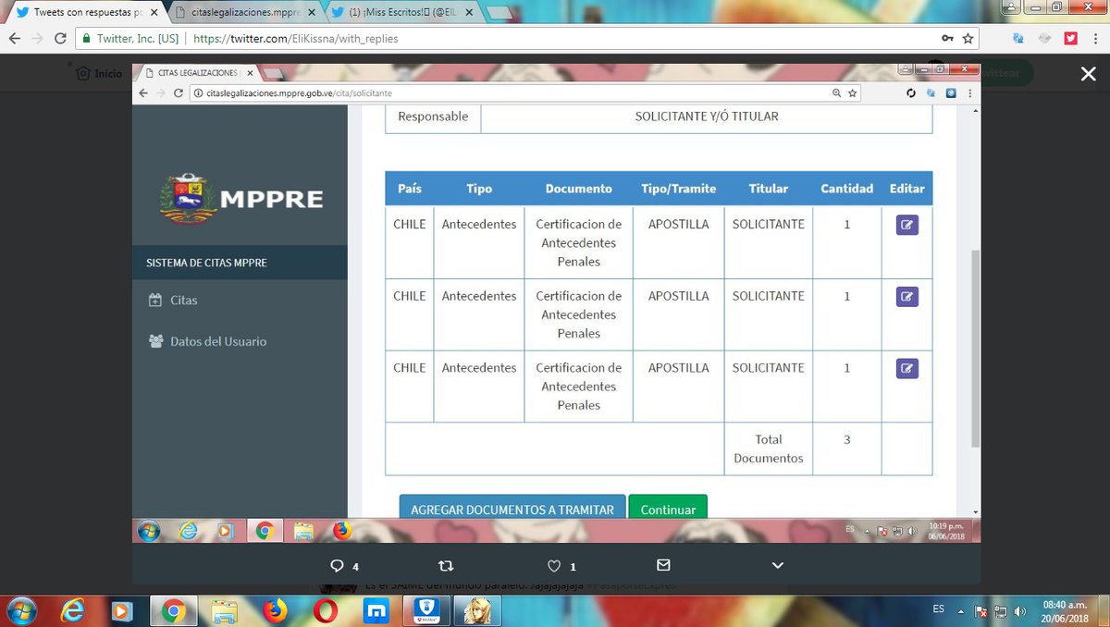Click the Firefox icon in the inner screenshot taskbar

pyautogui.click(x=342, y=531)
